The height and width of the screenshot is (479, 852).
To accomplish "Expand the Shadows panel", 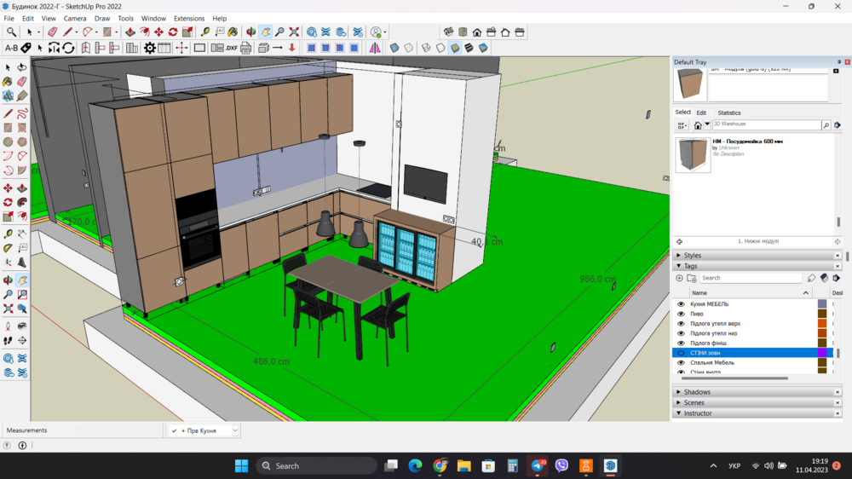I will (696, 392).
